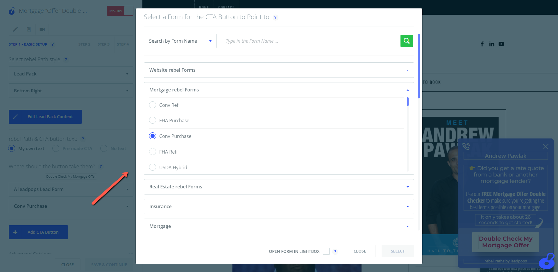The height and width of the screenshot is (272, 558).
Task: Check the Open Form in Lightbox checkbox
Action: pyautogui.click(x=326, y=251)
